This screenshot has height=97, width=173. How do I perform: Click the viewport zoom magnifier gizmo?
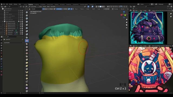(127, 20)
